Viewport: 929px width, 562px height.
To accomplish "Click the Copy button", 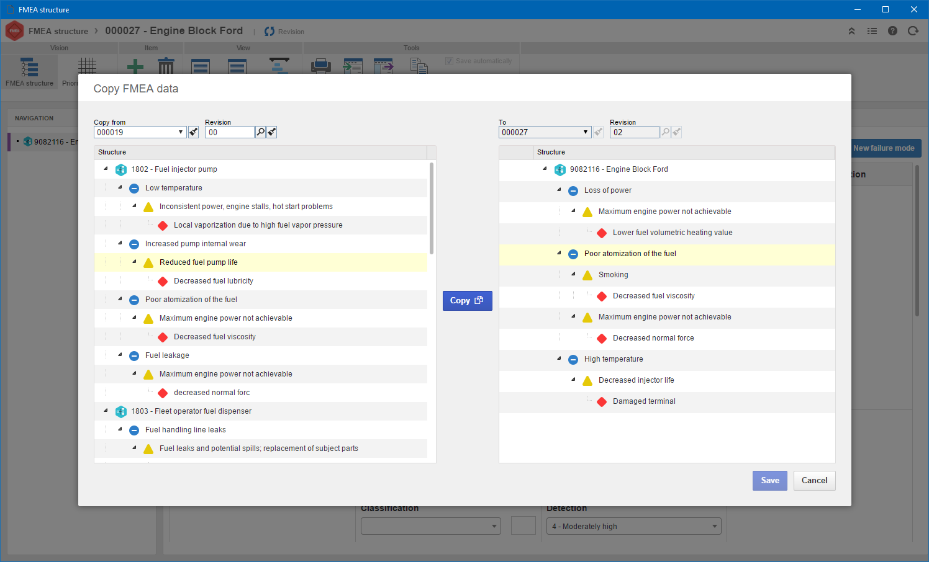I will coord(467,301).
